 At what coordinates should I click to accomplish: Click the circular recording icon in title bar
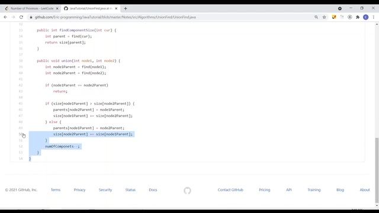pos(340,8)
